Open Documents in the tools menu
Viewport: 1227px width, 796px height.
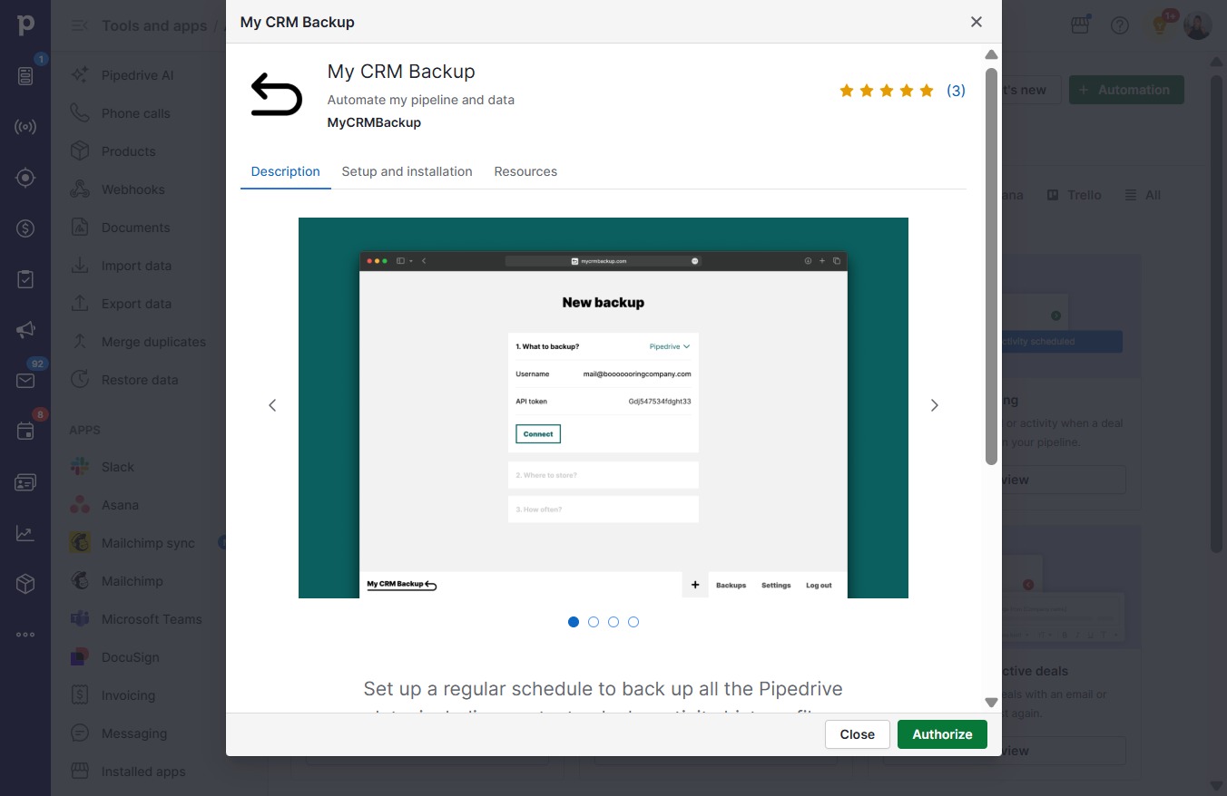[x=136, y=228]
